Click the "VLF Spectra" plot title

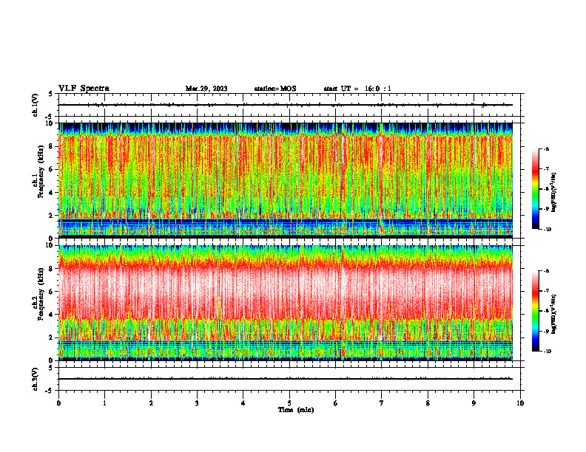tap(84, 89)
